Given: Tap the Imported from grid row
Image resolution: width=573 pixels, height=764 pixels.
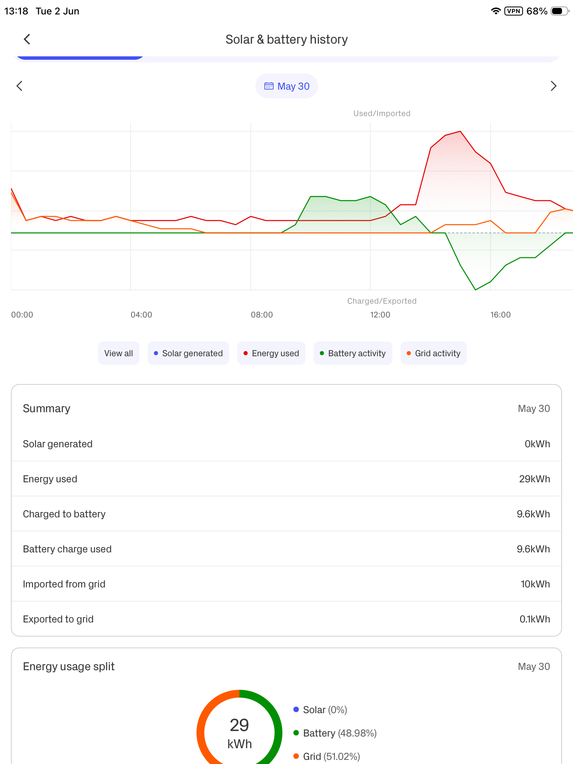Looking at the screenshot, I should [x=286, y=584].
